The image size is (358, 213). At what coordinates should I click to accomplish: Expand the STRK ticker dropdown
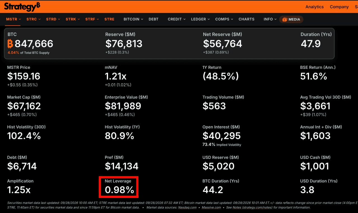[x=73, y=19]
